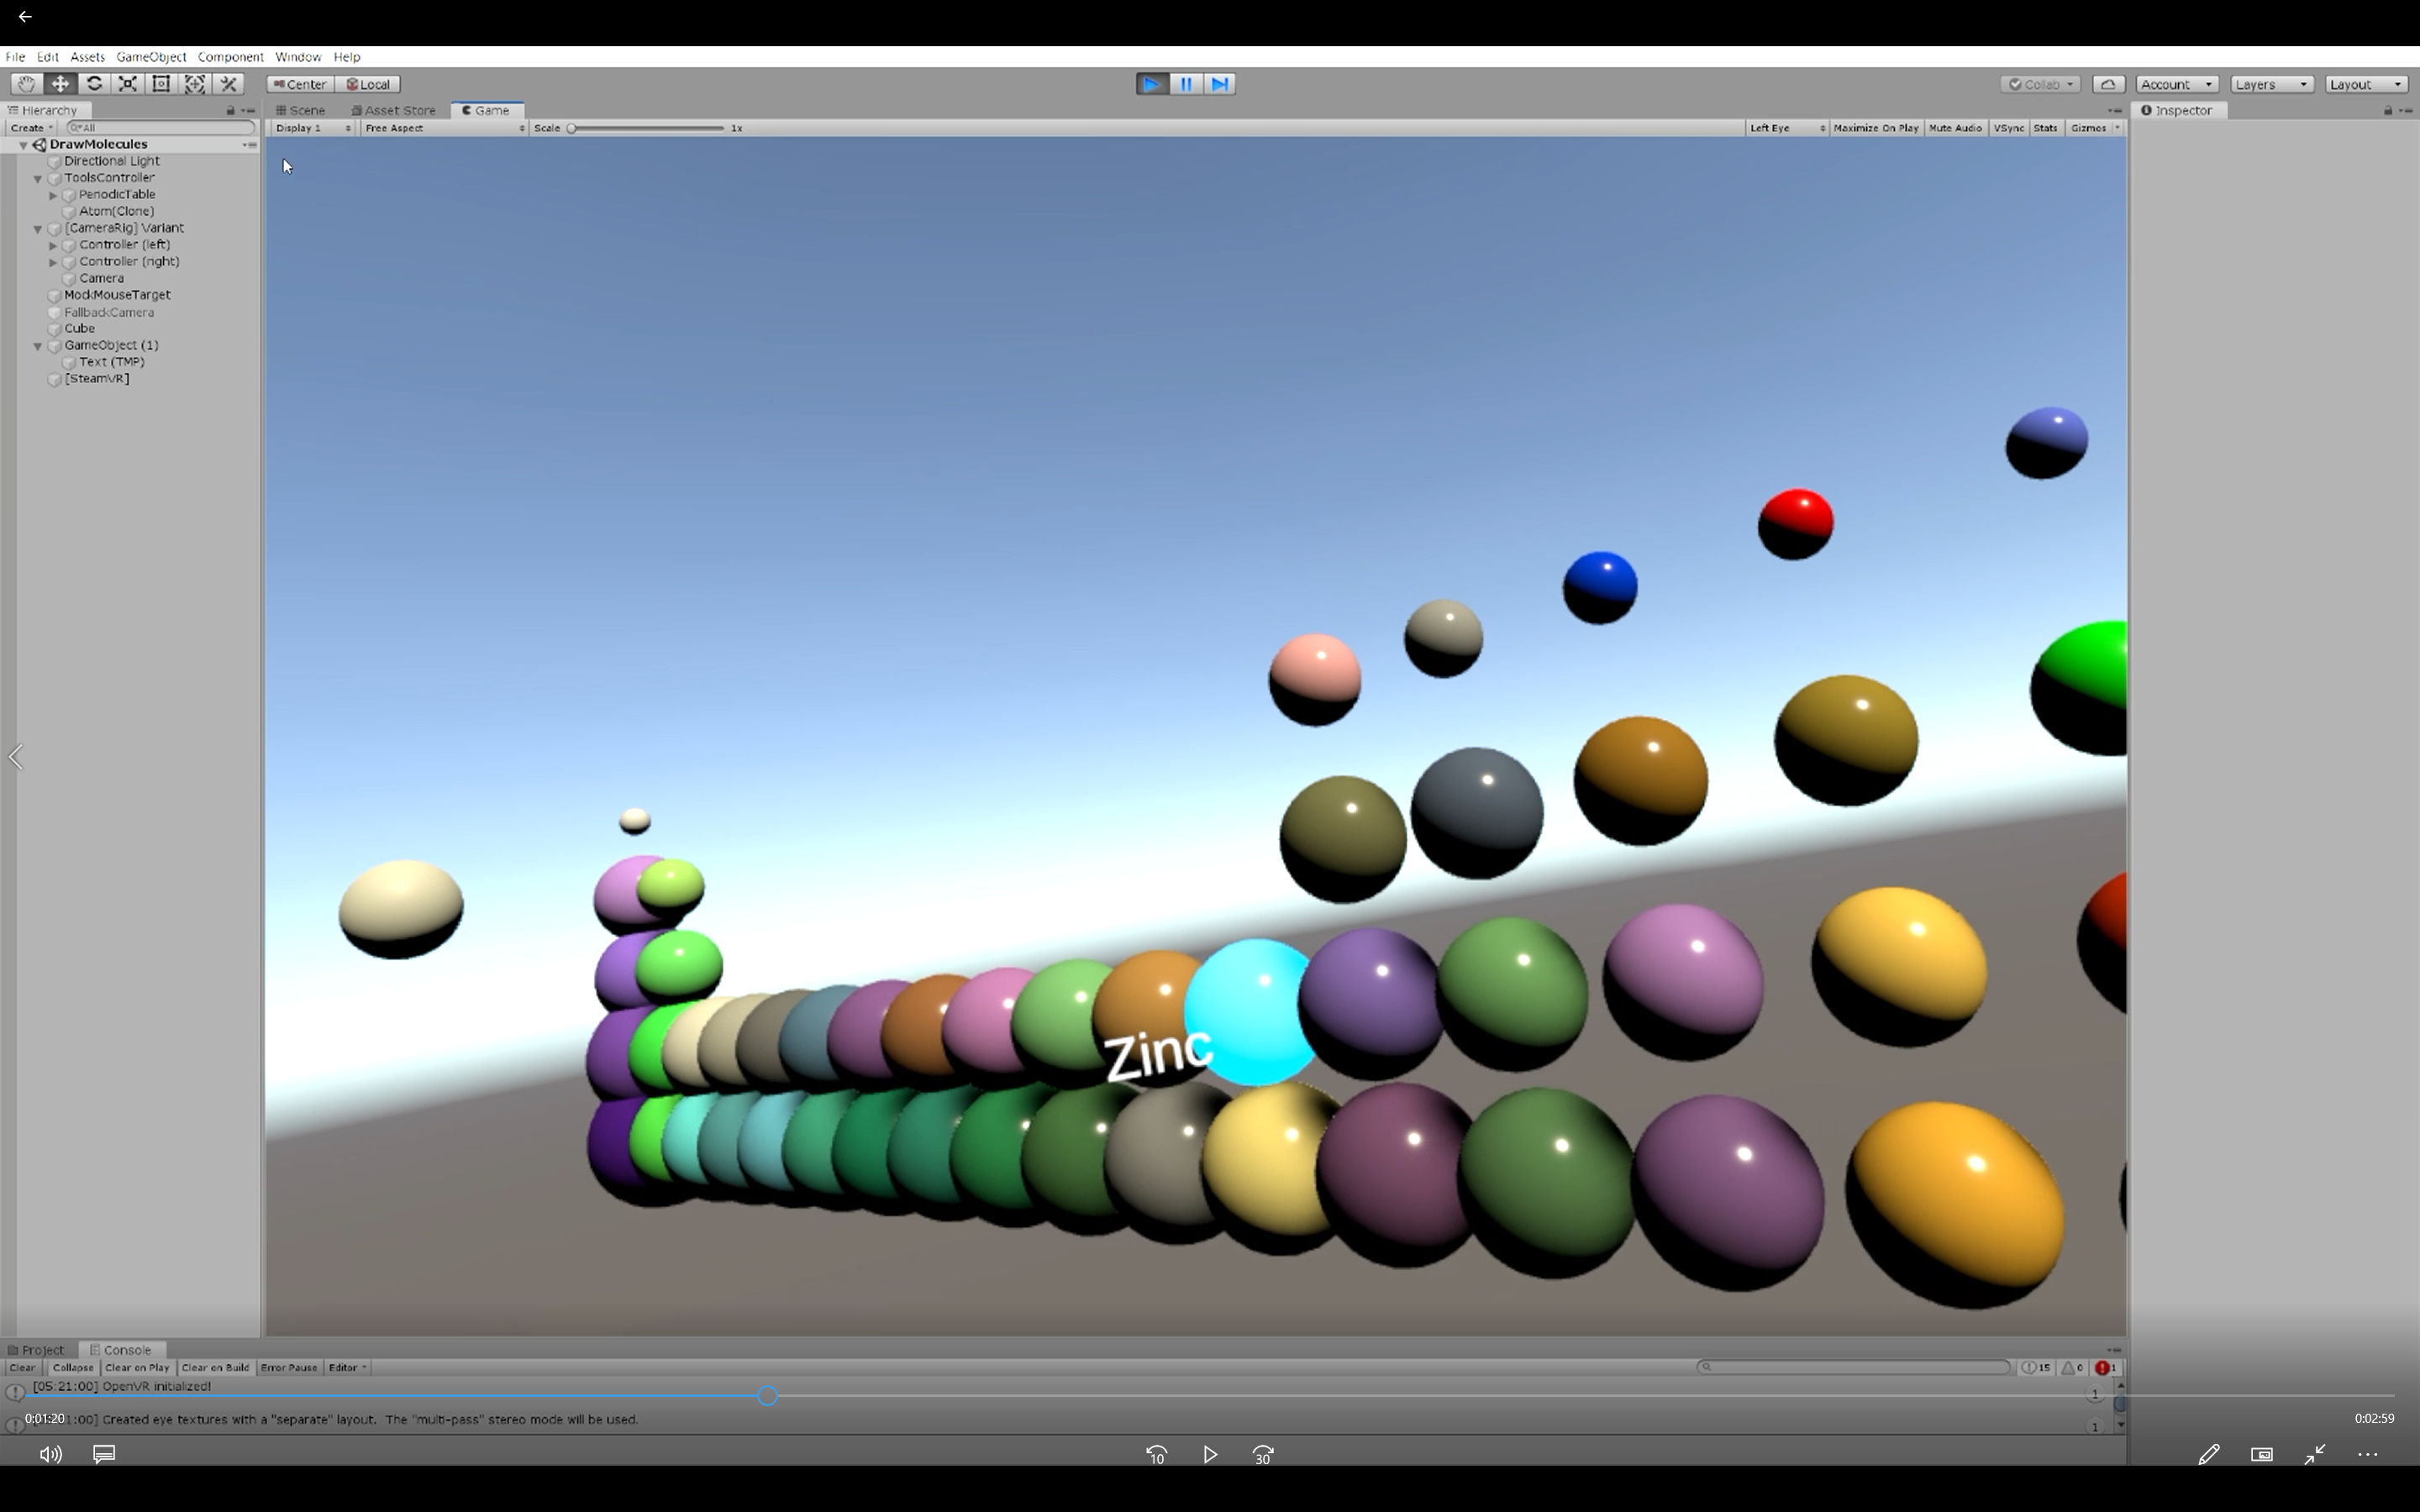The image size is (2420, 1512).
Task: Open the GameObject menu
Action: point(151,57)
